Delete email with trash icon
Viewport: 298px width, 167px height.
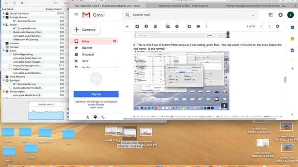point(155,26)
